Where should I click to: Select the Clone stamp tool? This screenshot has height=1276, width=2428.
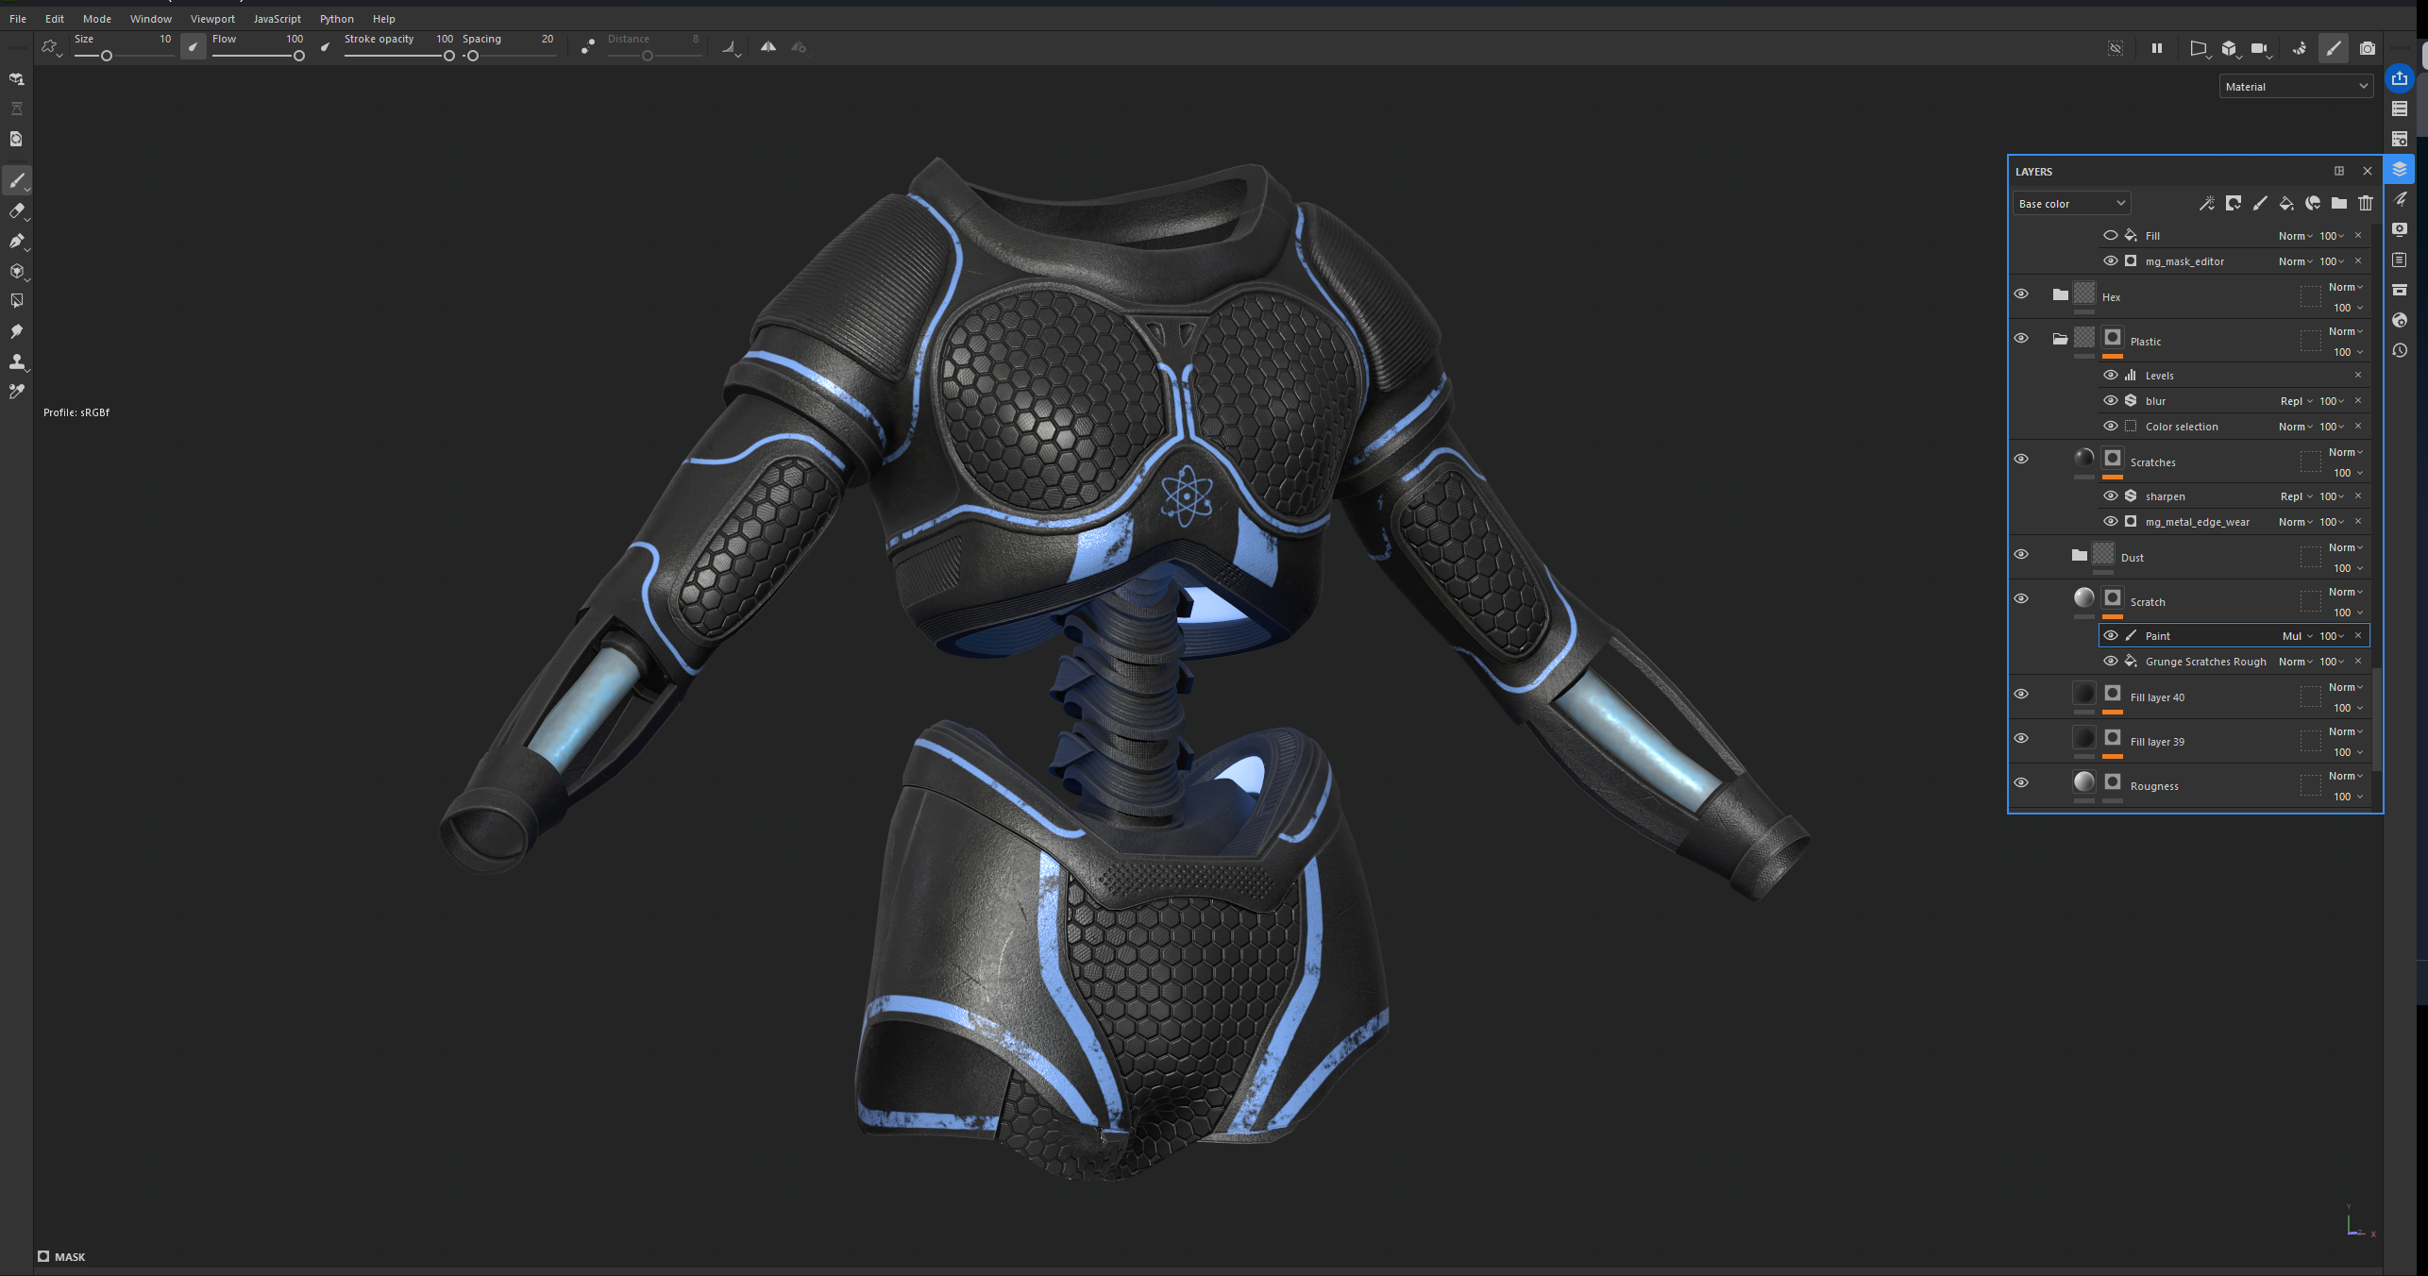pos(17,361)
